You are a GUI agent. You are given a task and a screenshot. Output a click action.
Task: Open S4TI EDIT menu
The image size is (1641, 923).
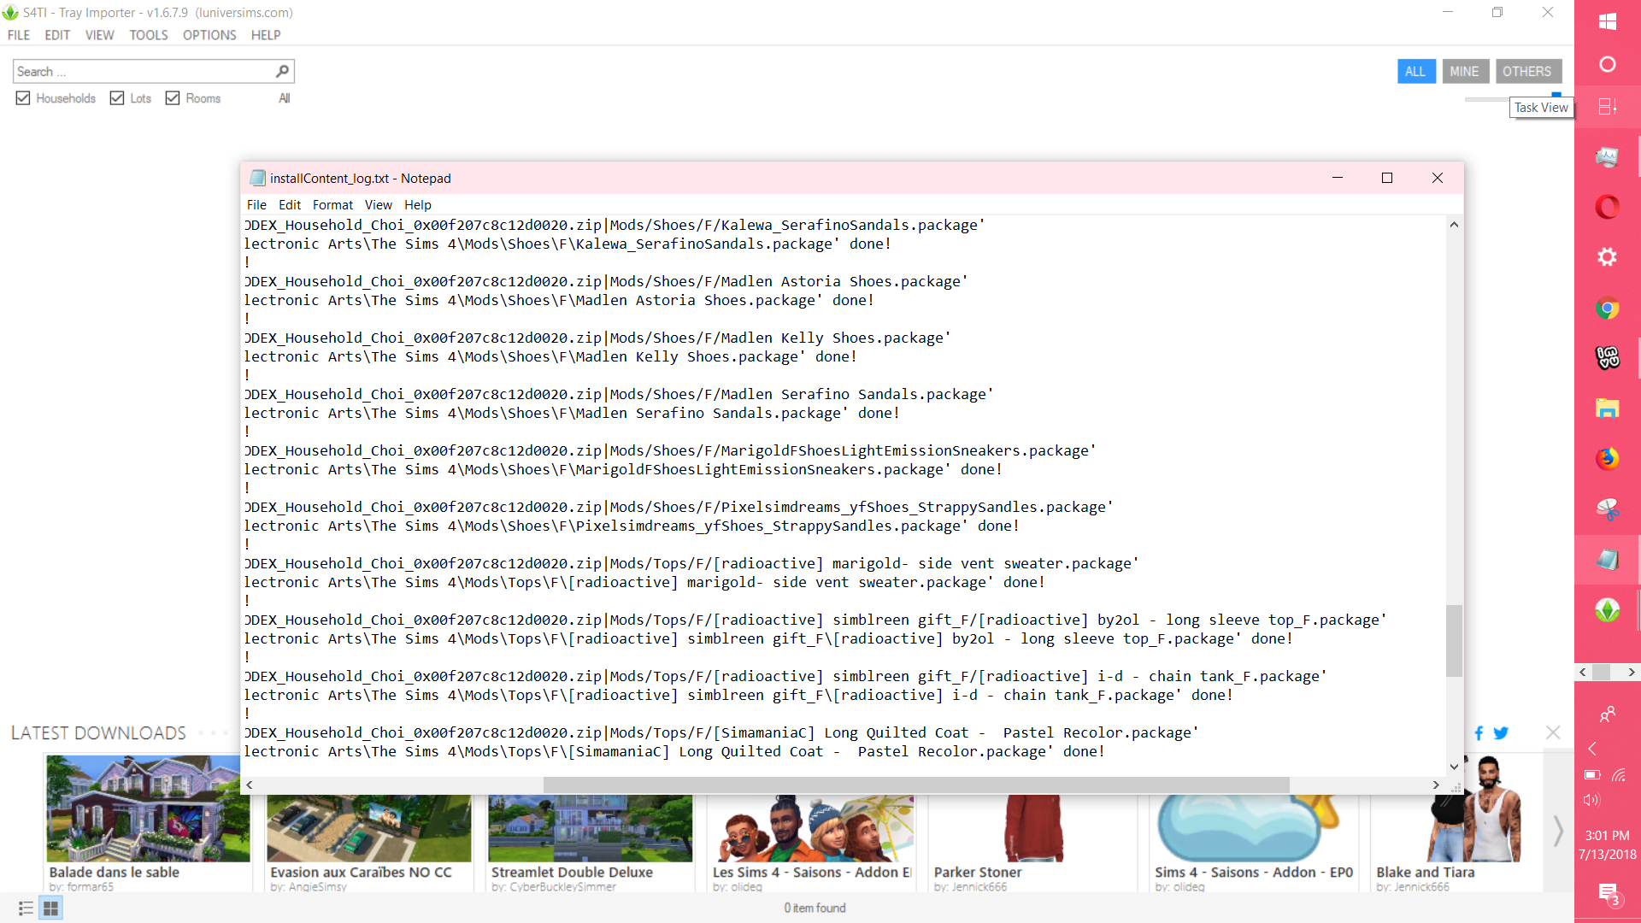coord(57,35)
